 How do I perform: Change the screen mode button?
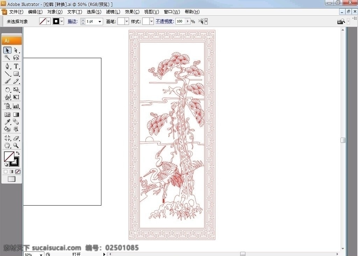[x=12, y=179]
